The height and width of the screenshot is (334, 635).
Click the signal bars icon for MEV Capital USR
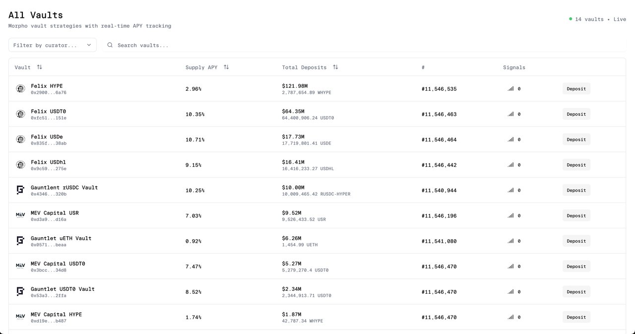tap(510, 215)
